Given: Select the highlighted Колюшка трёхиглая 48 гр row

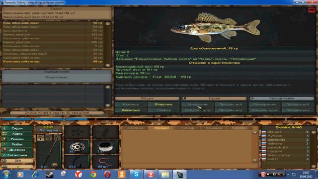Looking at the screenshot, I should (53, 62).
